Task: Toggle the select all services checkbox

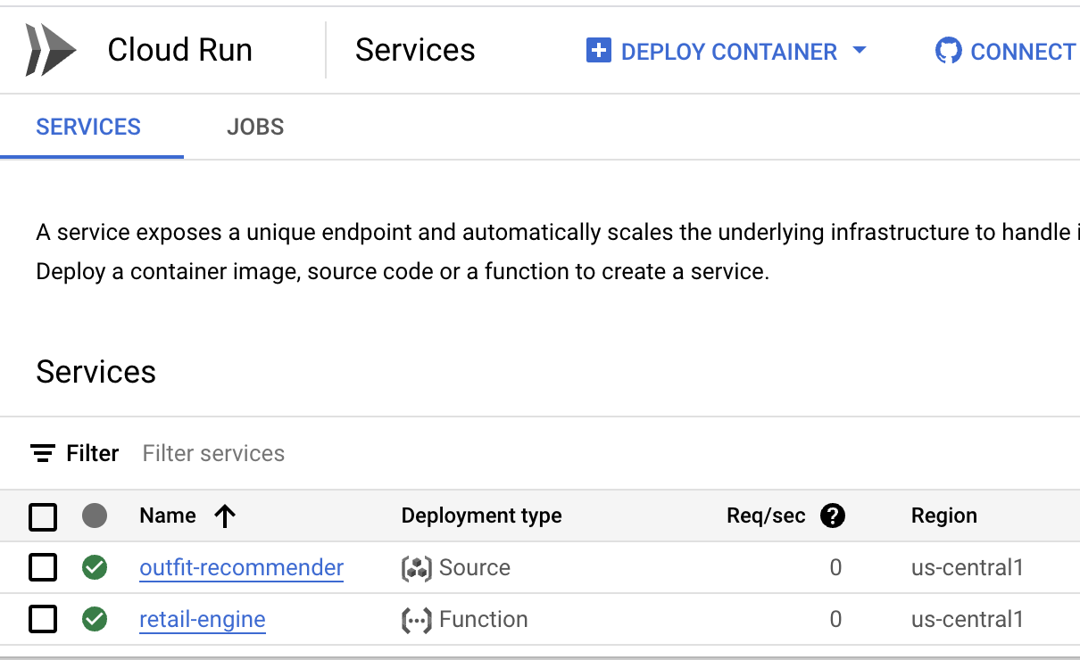Action: point(43,516)
